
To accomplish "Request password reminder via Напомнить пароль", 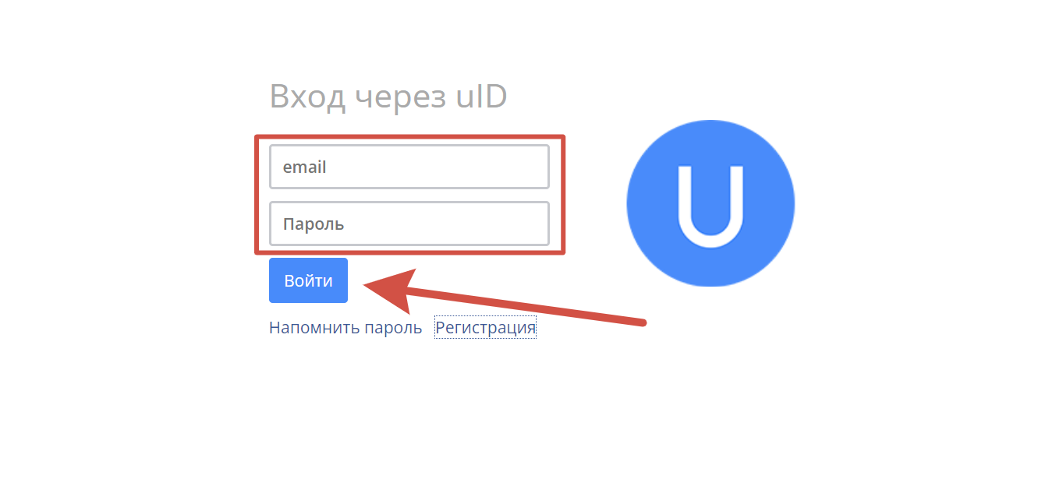I will [x=345, y=328].
